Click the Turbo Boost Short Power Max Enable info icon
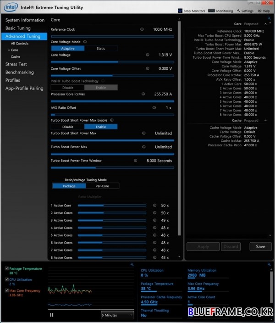 point(111,120)
